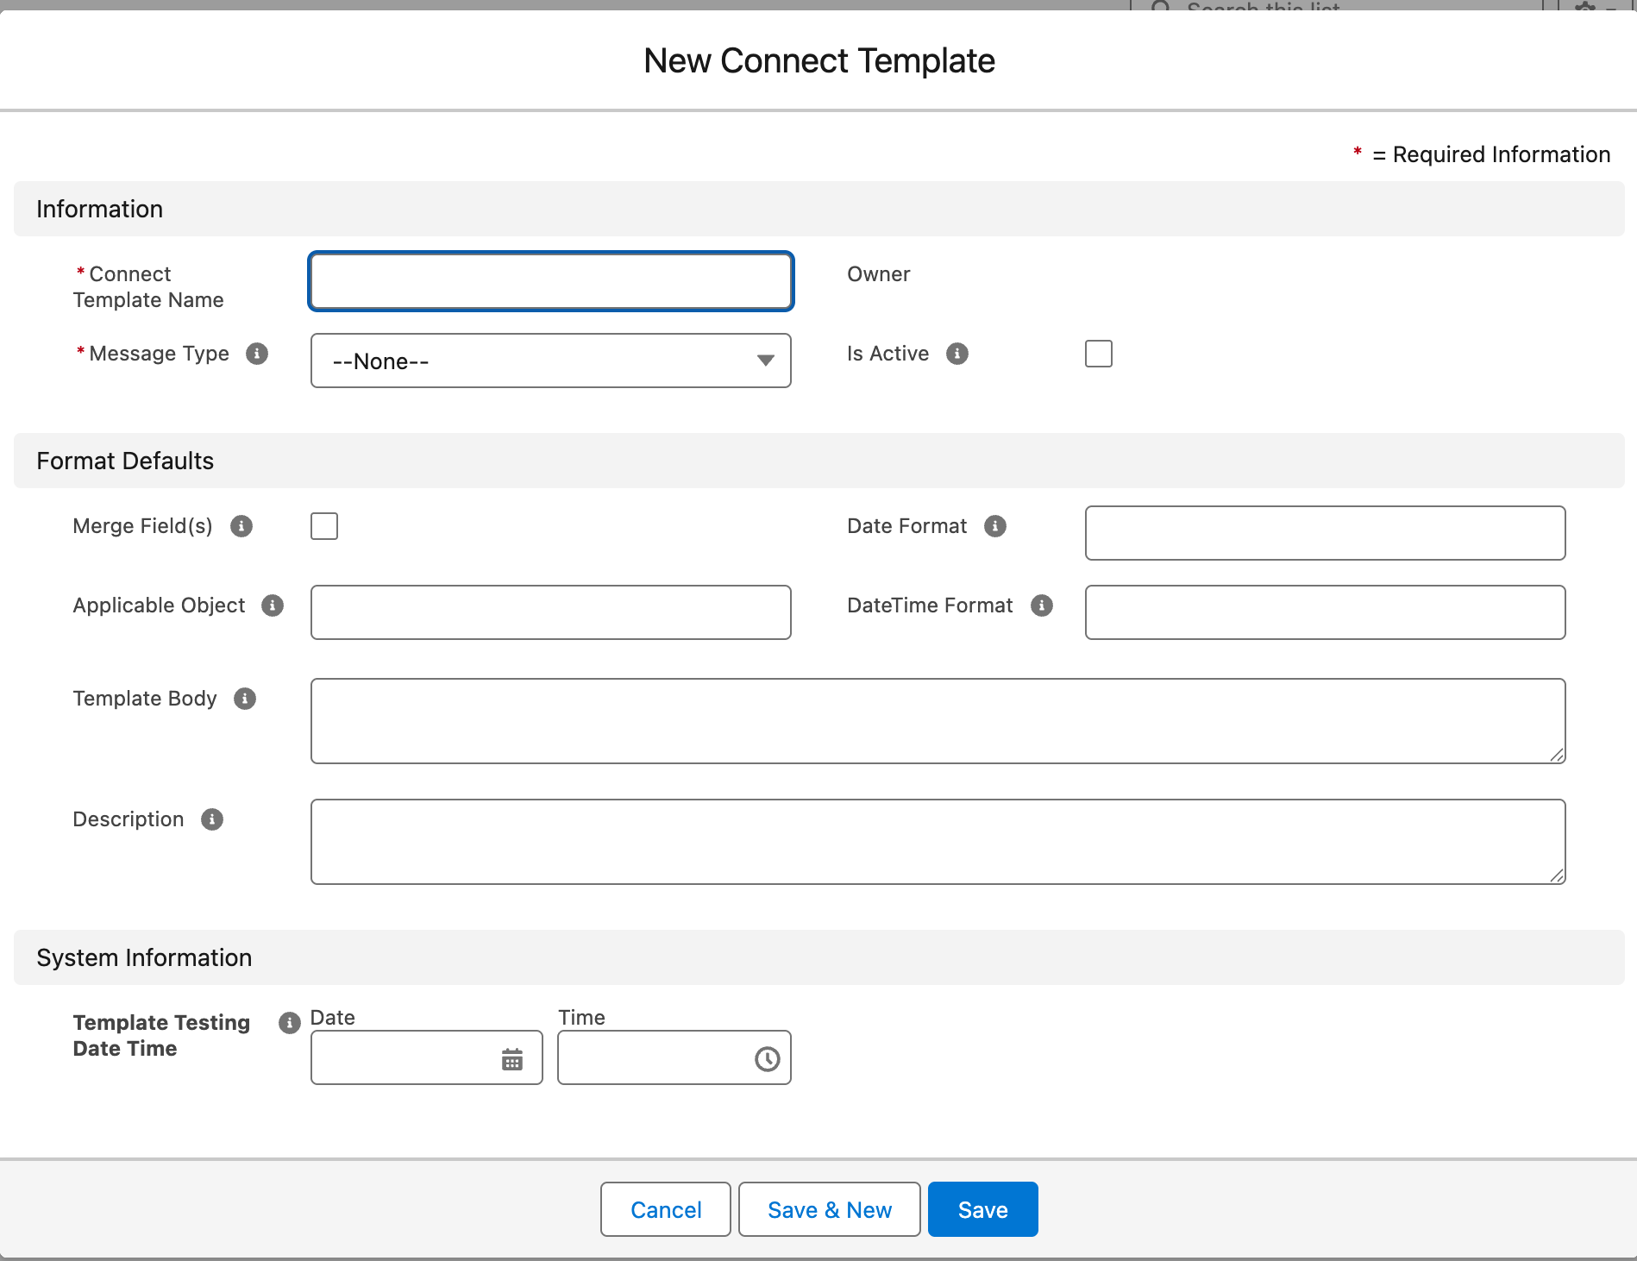Click into the Template Body text area
The width and height of the screenshot is (1637, 1261).
(x=938, y=721)
